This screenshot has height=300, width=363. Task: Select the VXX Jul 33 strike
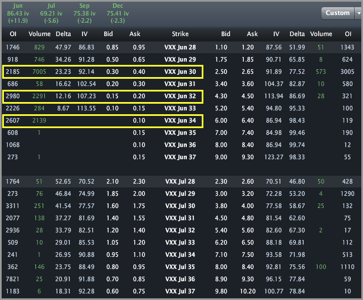(180, 242)
